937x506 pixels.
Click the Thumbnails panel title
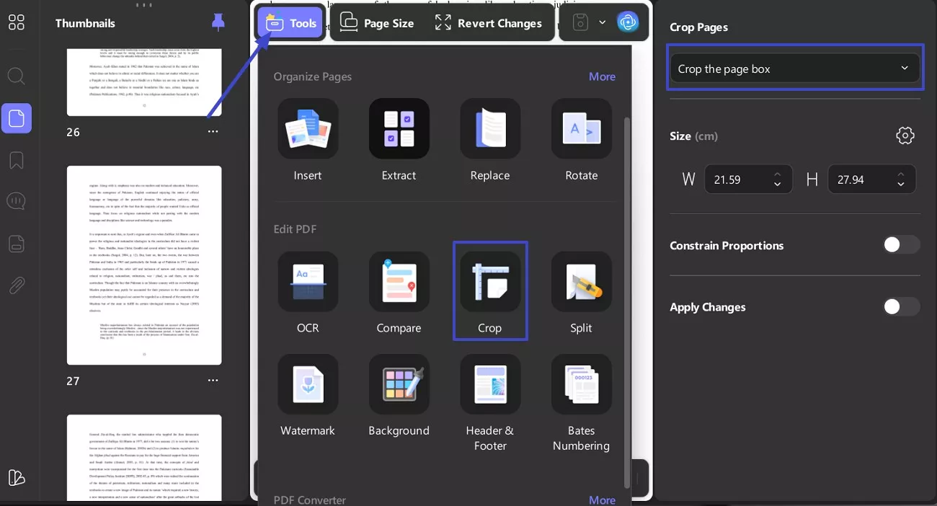point(85,23)
